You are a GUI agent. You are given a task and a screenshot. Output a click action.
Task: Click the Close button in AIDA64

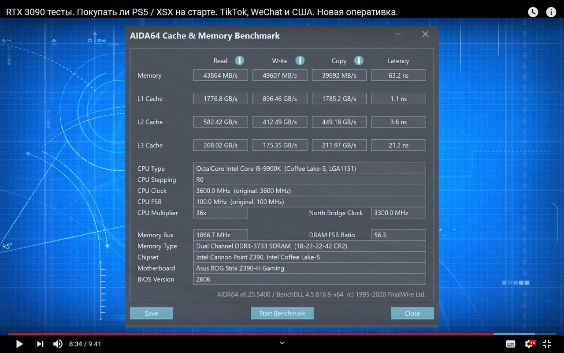412,313
